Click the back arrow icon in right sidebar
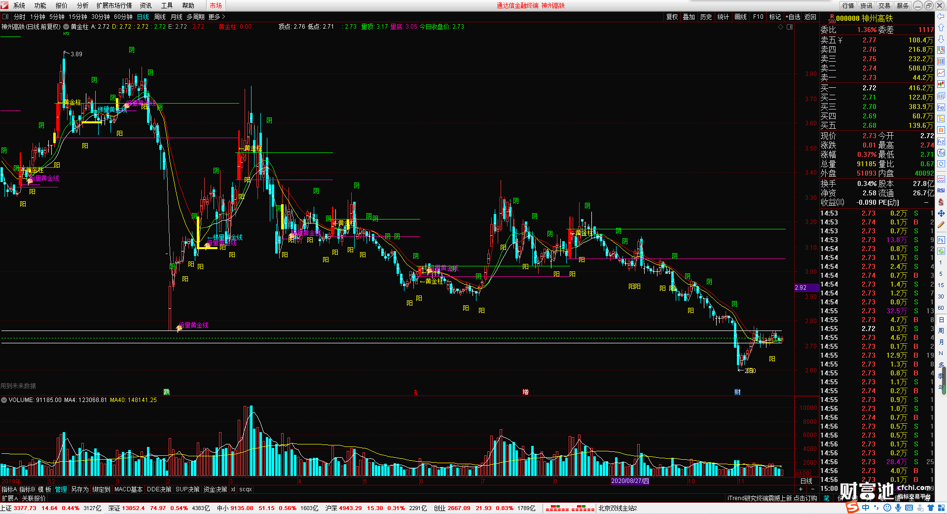 click(941, 16)
